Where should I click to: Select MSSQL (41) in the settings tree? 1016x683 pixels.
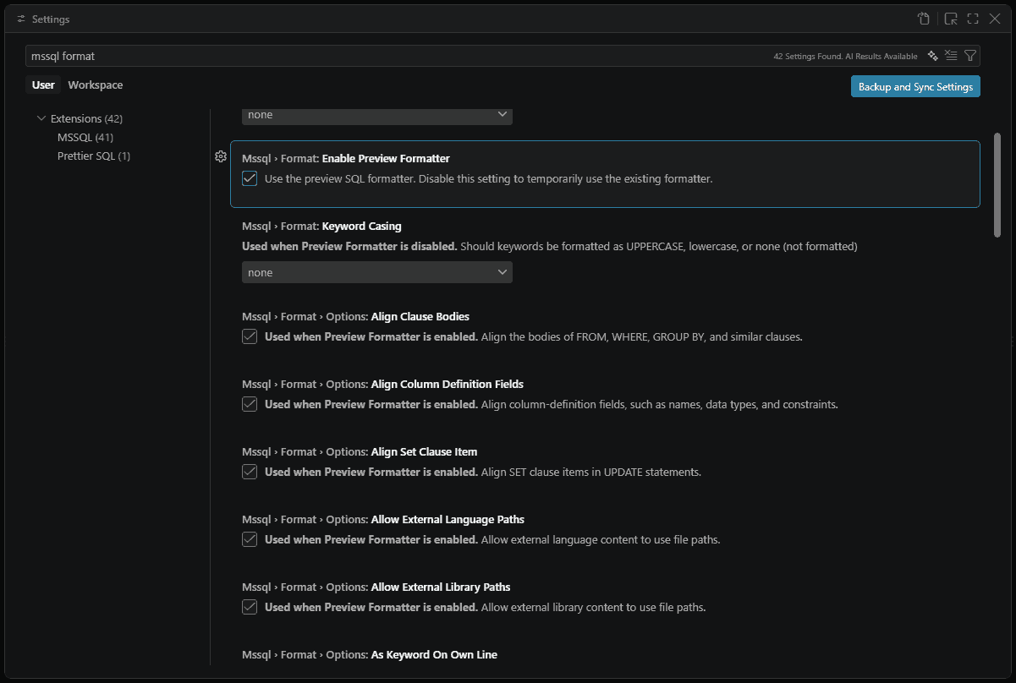coord(85,137)
